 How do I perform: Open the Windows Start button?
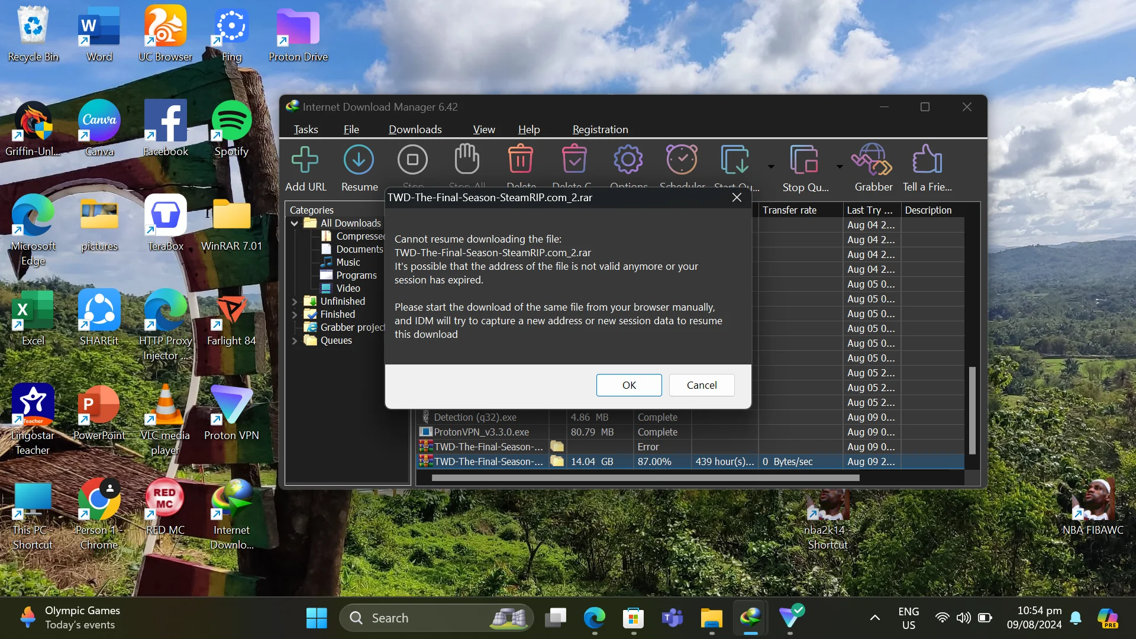click(317, 618)
